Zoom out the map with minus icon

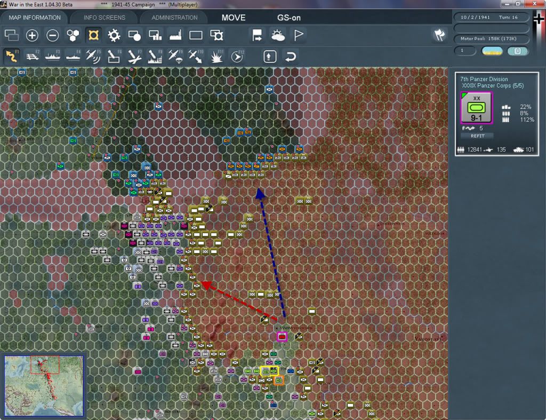tap(53, 35)
